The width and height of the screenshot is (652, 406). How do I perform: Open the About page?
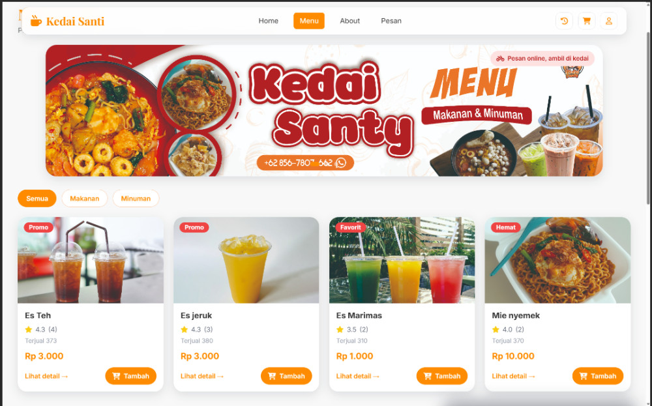[x=349, y=21]
